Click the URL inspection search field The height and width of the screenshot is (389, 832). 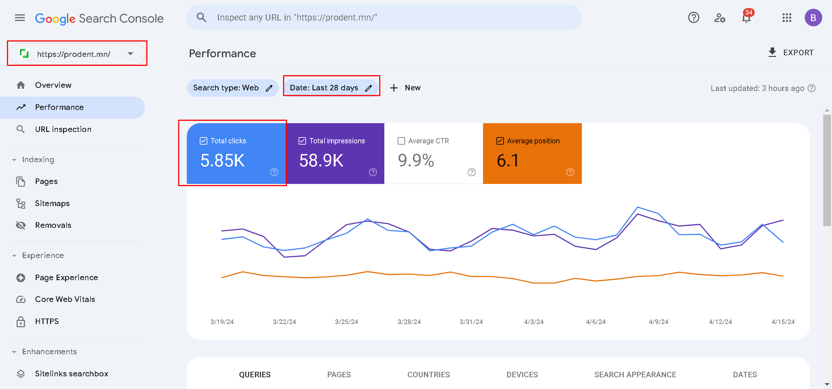pos(384,18)
